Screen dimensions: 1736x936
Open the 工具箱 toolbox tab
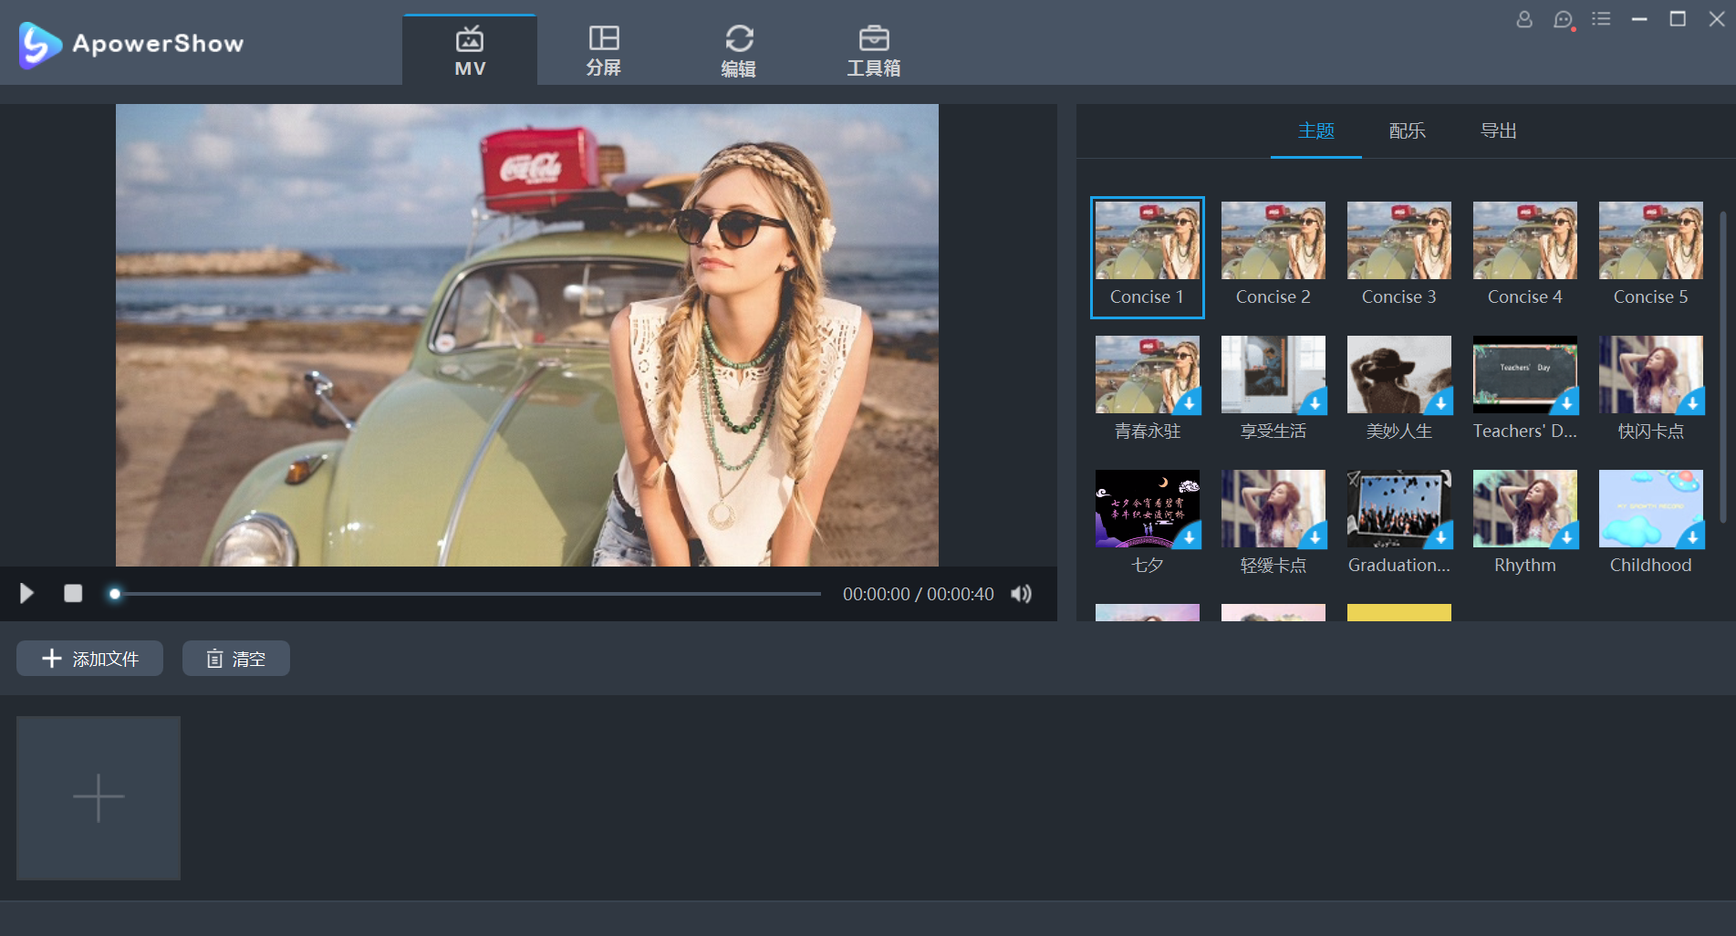click(874, 51)
